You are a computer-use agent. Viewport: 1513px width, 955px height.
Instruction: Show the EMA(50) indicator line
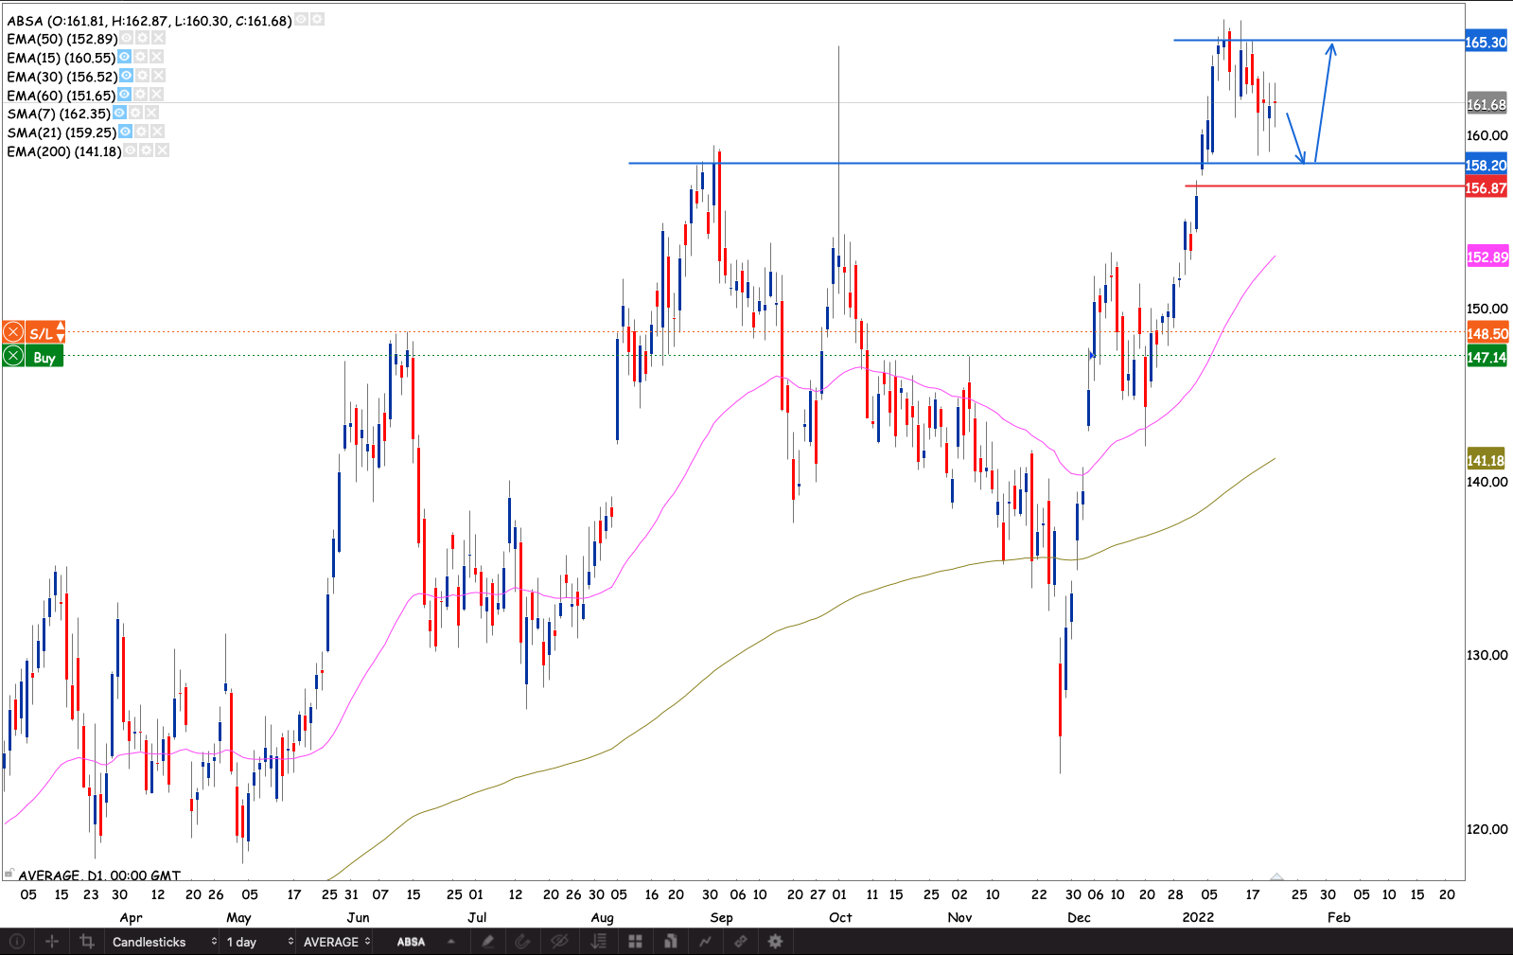[x=127, y=39]
